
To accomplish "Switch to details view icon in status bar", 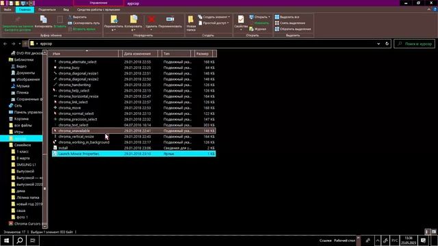I will coord(428,232).
